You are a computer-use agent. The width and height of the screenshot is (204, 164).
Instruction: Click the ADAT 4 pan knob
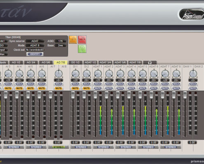pos(131,74)
